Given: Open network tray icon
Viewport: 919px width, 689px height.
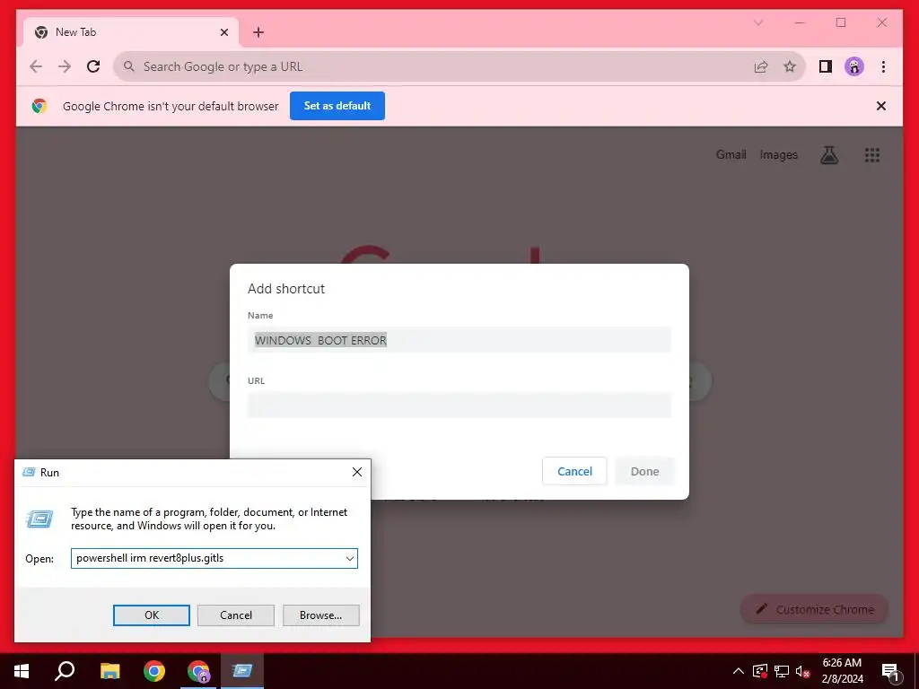Looking at the screenshot, I should [x=782, y=671].
